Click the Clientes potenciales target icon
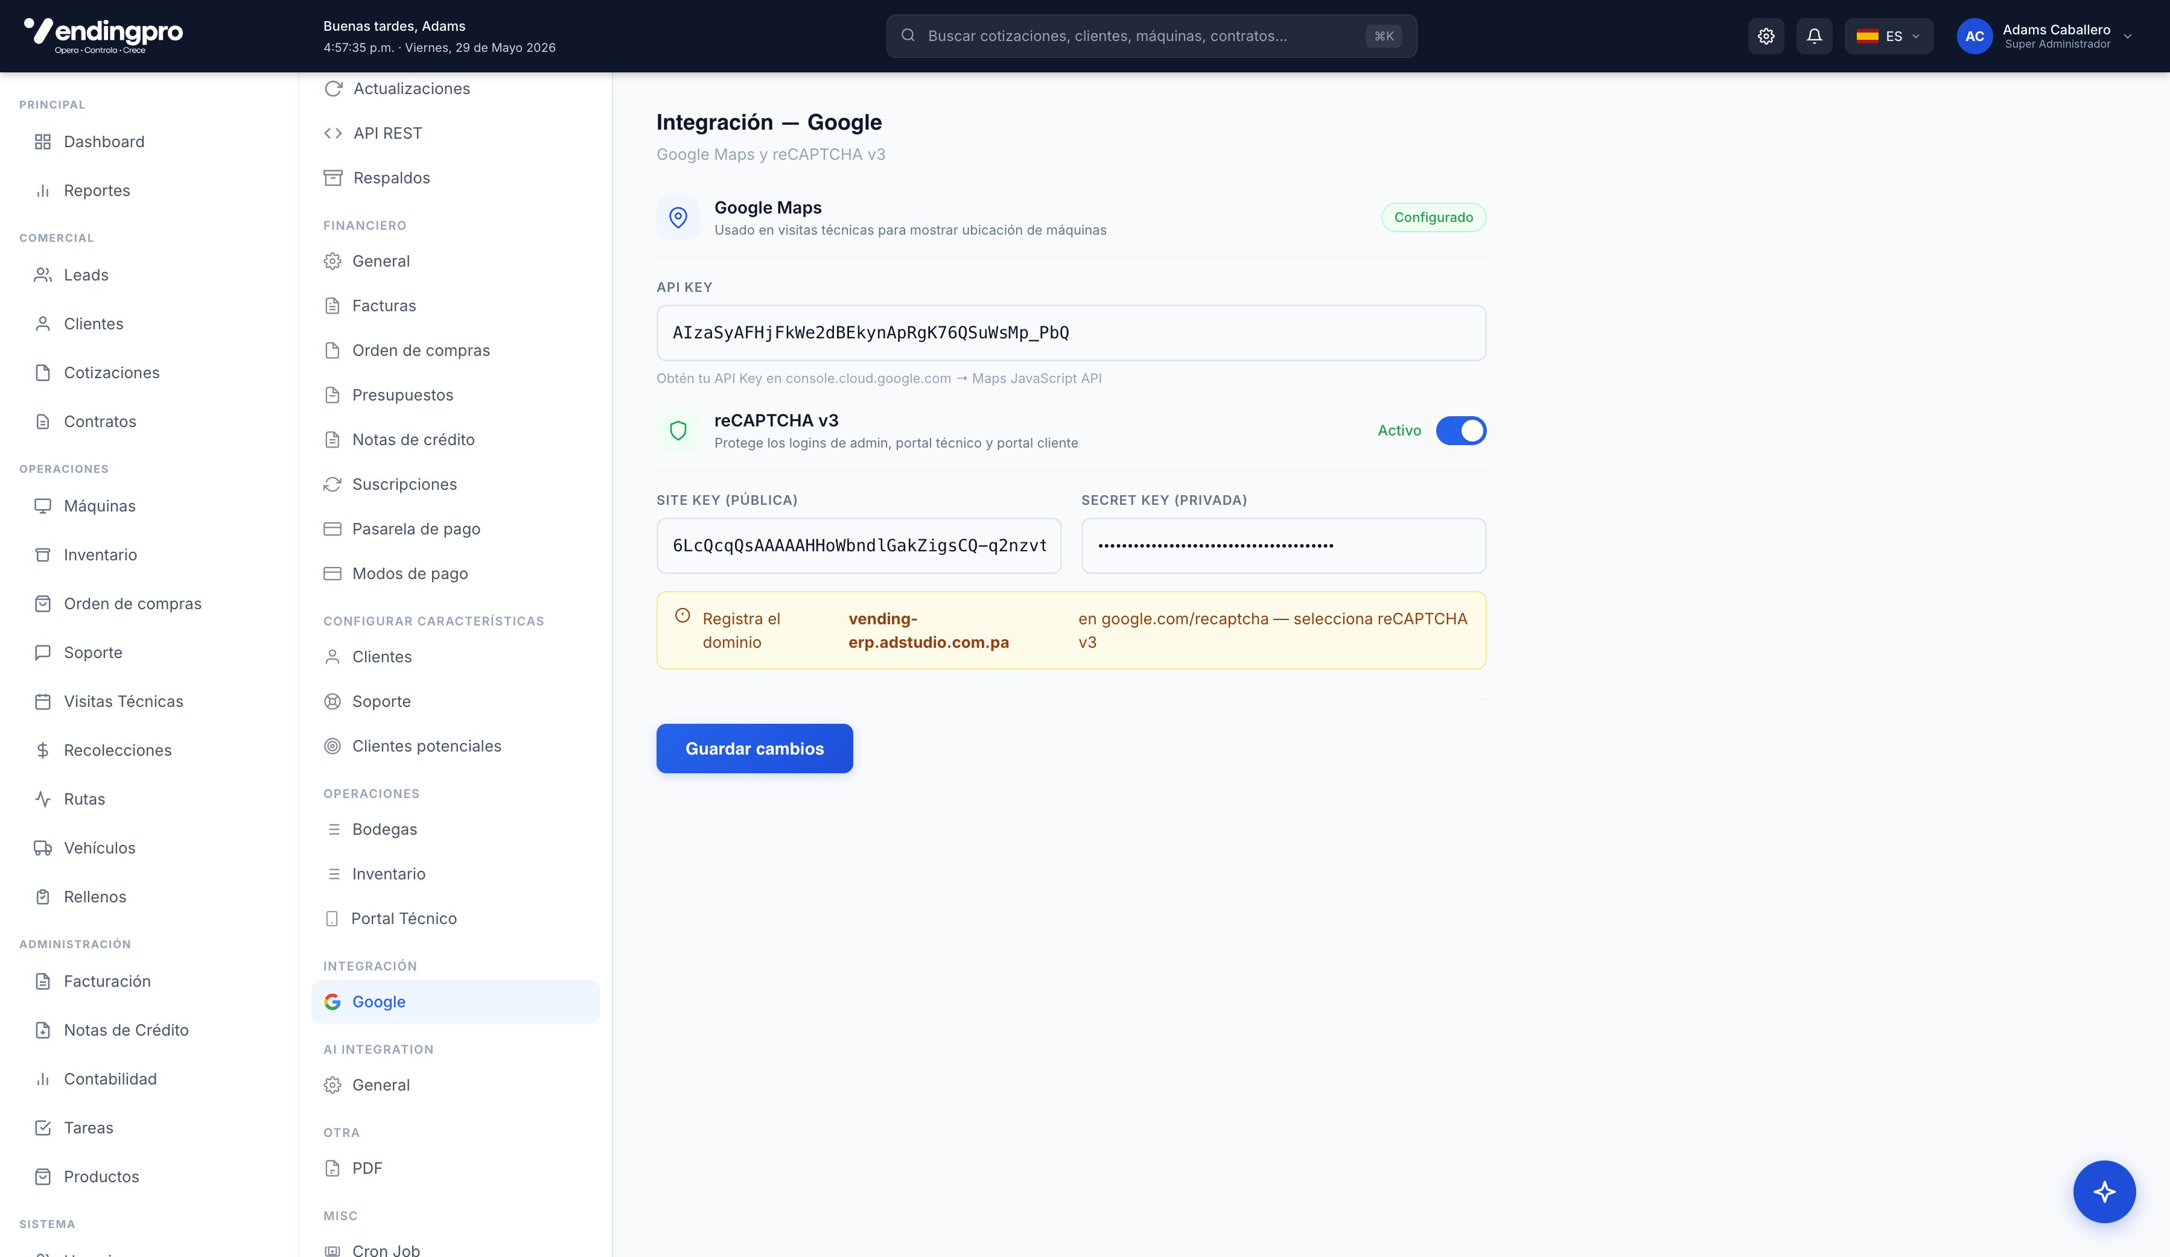Image resolution: width=2170 pixels, height=1257 pixels. [332, 746]
